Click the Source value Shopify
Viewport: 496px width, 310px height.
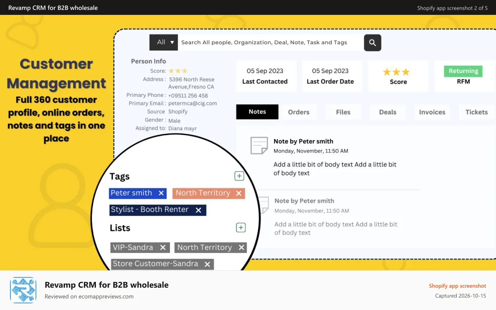pos(178,112)
